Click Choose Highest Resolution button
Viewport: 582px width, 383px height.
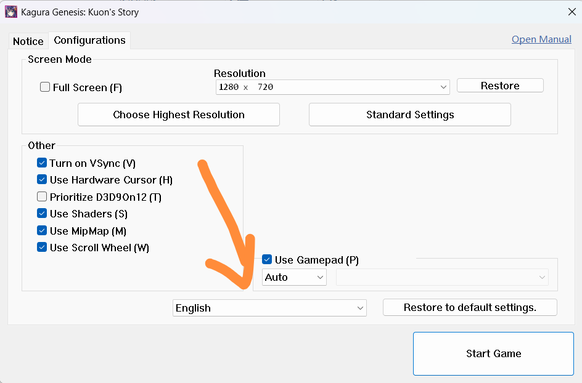179,115
